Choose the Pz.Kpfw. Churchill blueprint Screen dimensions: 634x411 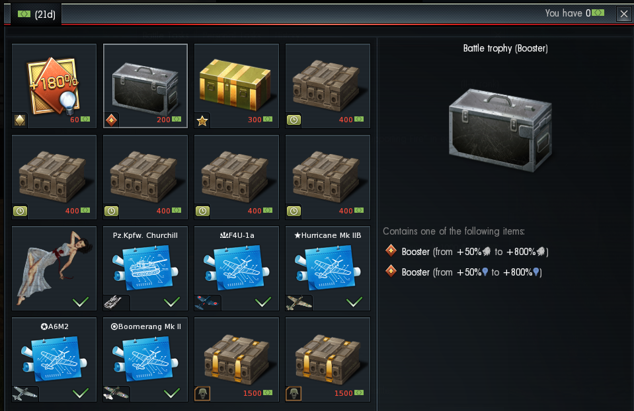(x=145, y=268)
